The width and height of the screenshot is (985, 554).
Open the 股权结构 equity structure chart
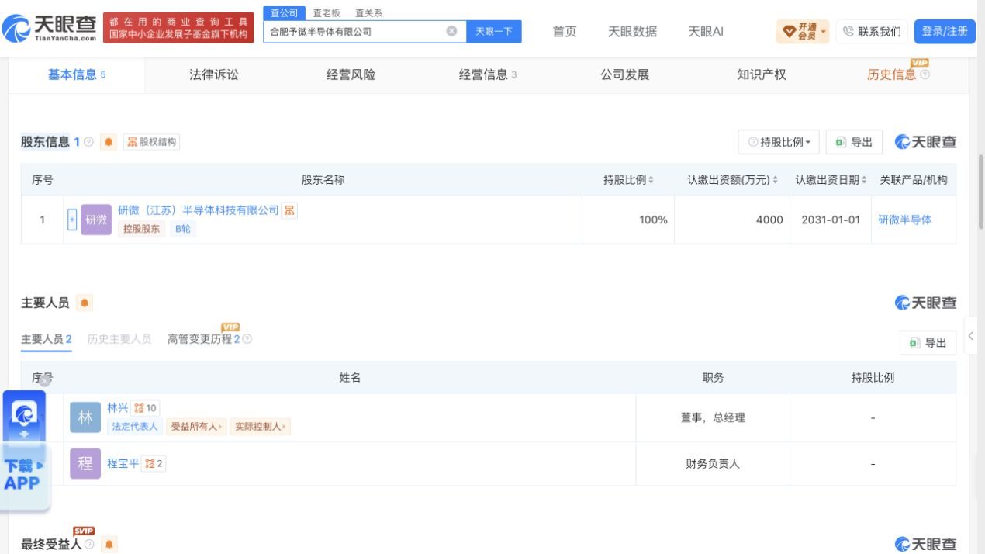[x=151, y=142]
